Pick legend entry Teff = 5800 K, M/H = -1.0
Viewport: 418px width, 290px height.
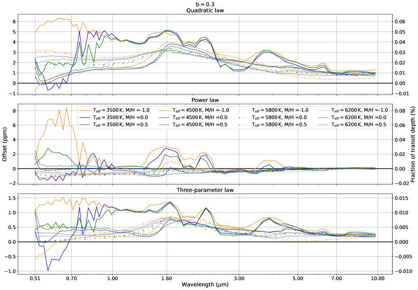274,110
